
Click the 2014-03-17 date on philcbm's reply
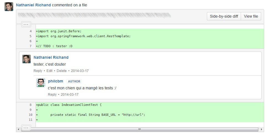[70, 95]
